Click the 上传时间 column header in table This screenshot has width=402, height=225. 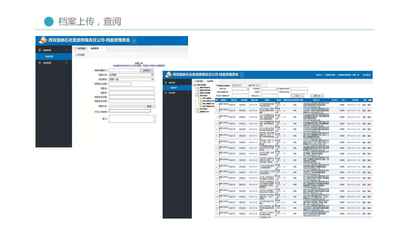(x=355, y=100)
